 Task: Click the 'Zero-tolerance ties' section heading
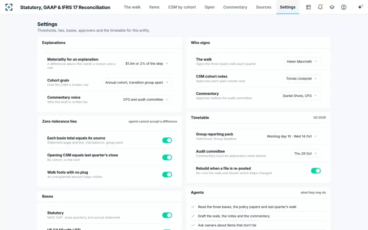click(59, 121)
